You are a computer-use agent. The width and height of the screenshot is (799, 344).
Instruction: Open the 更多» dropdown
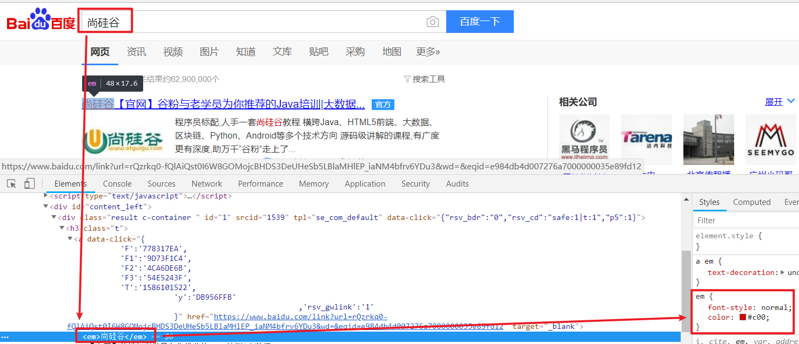[428, 51]
